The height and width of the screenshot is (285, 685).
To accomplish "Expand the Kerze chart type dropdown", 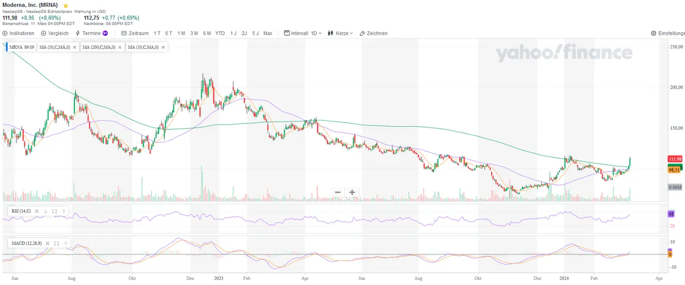I will click(x=340, y=33).
